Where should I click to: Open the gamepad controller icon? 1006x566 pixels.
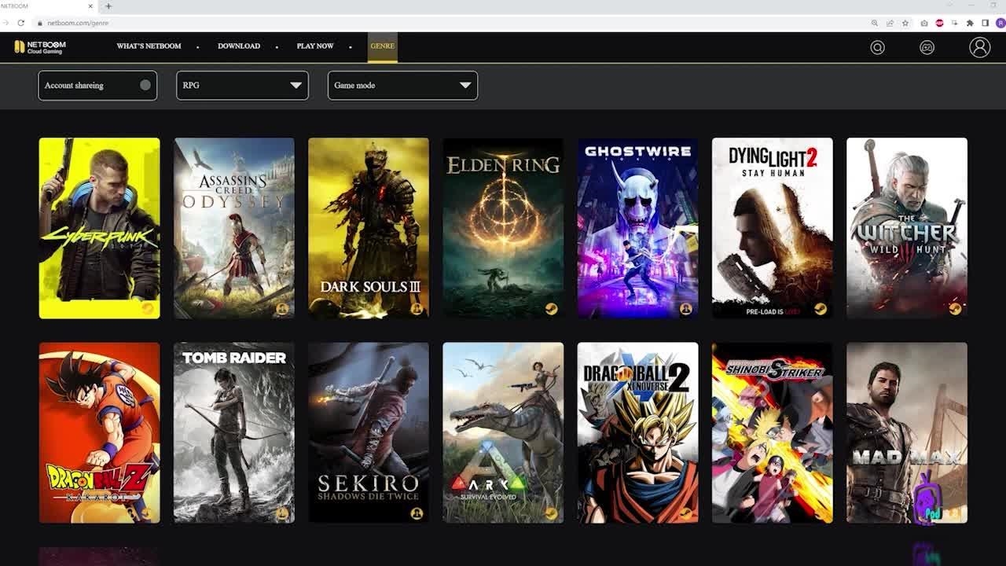pos(927,47)
